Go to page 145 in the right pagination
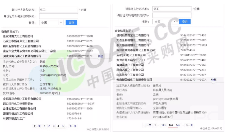225x132 pixels. [x=178, y=125]
